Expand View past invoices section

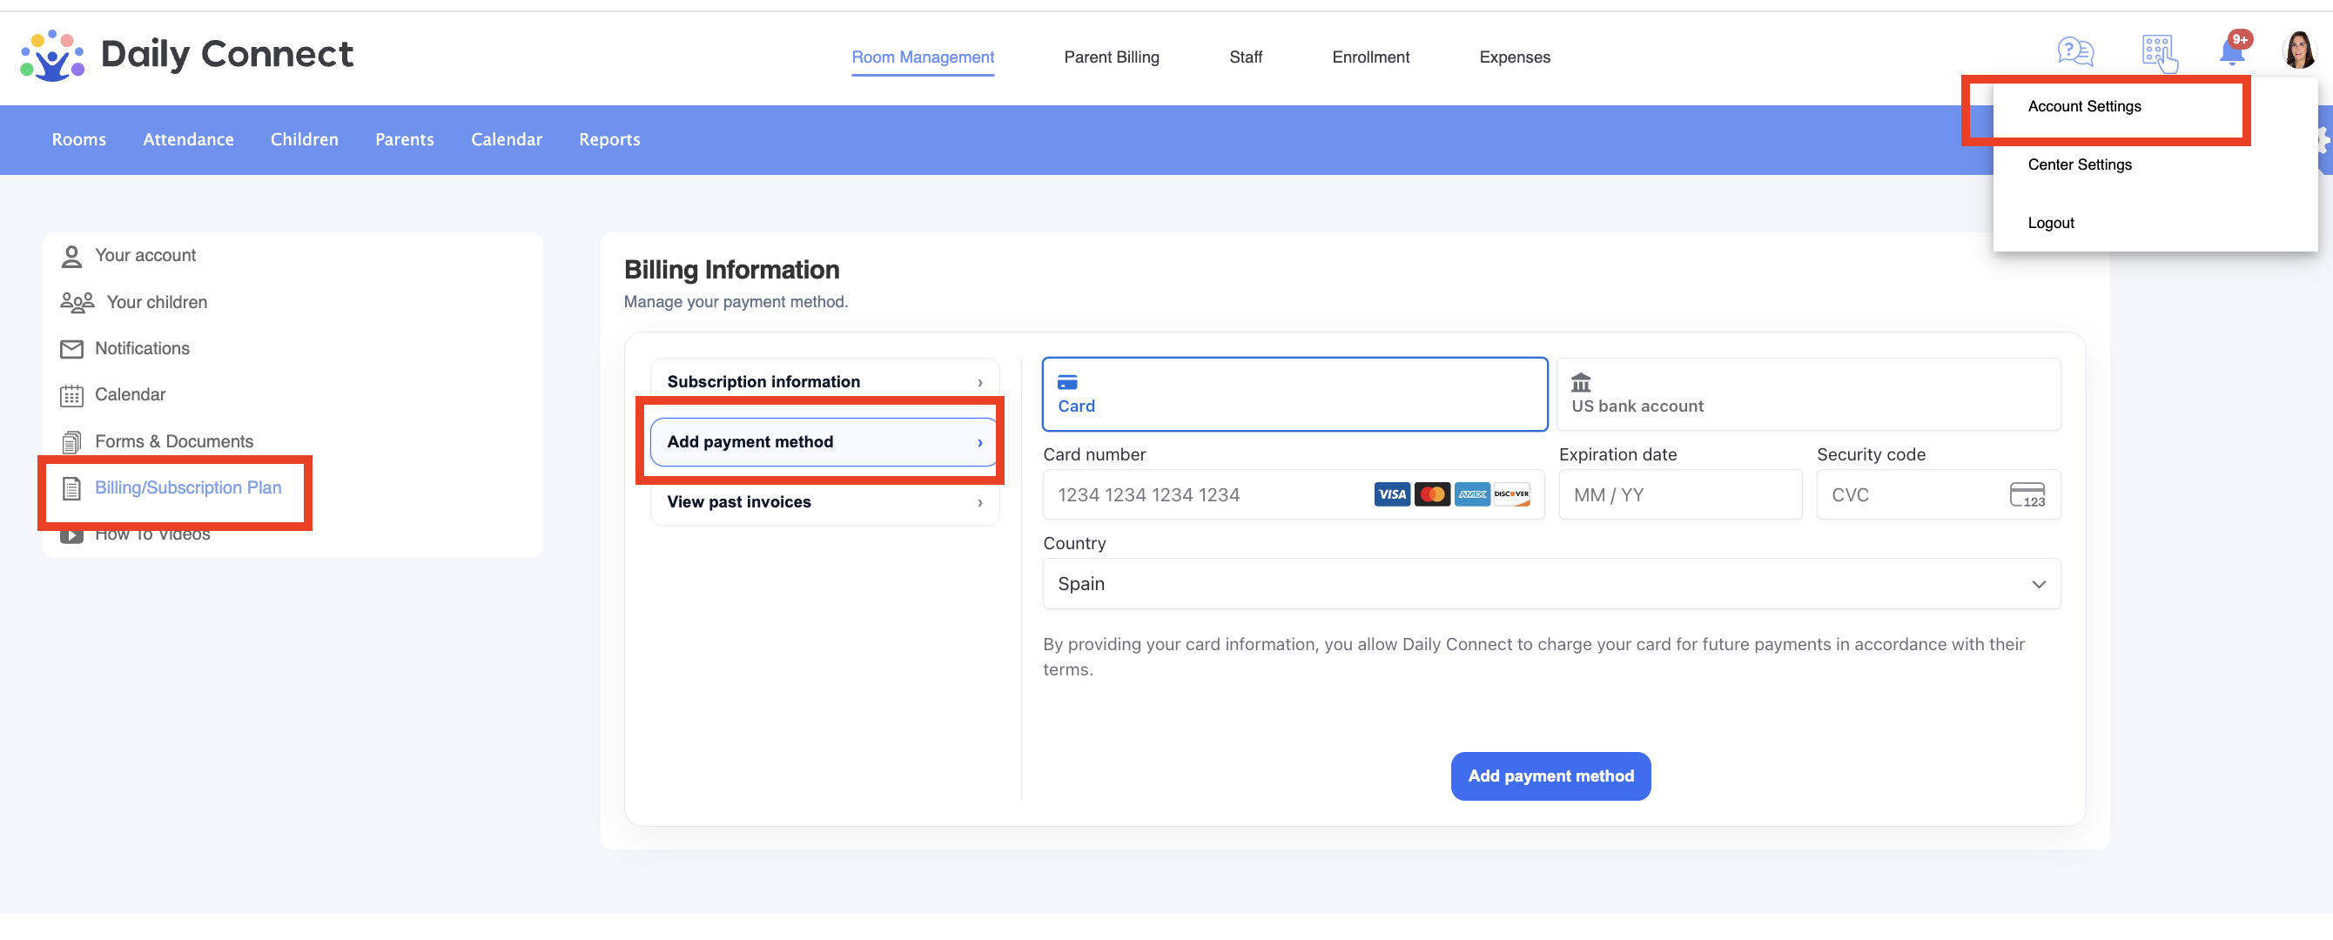[824, 501]
